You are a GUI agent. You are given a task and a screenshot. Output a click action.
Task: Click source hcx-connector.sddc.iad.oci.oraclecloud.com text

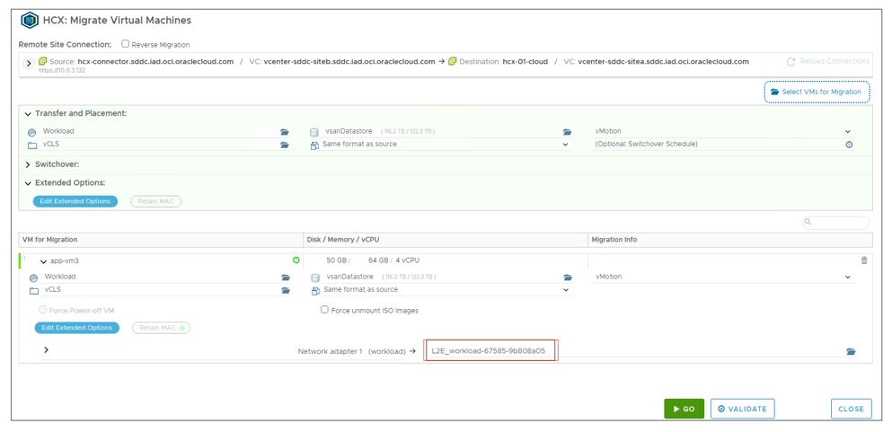[155, 61]
